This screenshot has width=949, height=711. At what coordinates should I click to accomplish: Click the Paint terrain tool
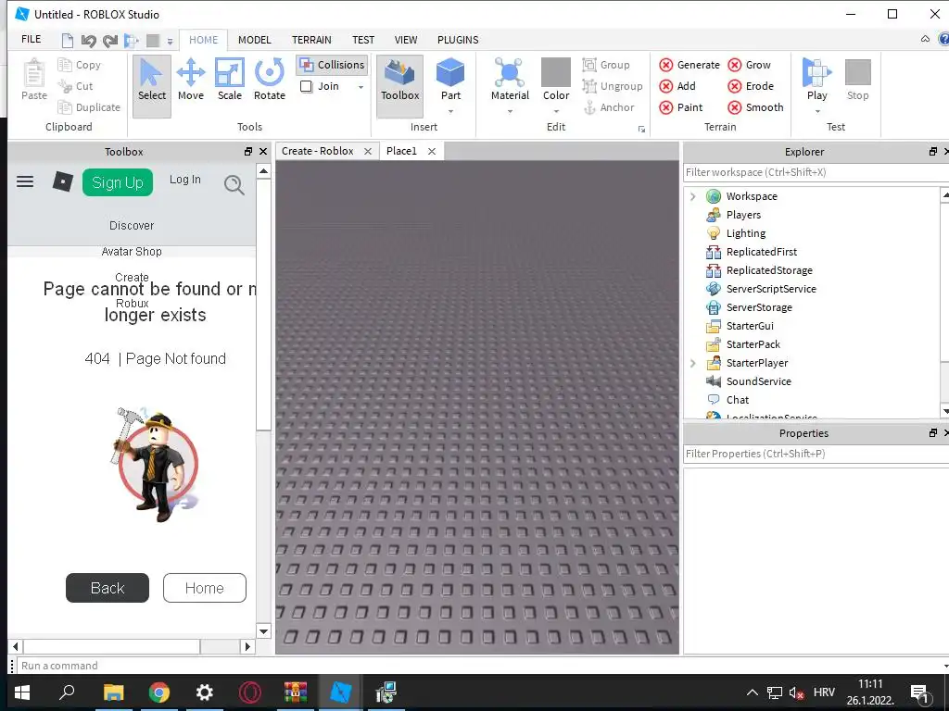tap(681, 107)
